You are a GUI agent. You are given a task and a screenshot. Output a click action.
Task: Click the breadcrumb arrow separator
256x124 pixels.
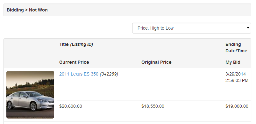(x=26, y=10)
